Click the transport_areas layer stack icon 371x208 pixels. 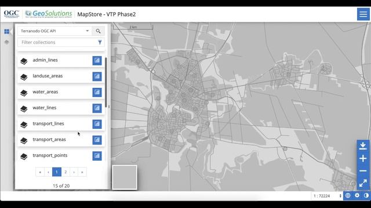tap(24, 140)
